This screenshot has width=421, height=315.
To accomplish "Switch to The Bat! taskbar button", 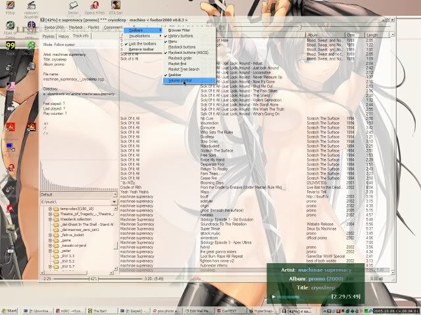I will tap(102, 311).
